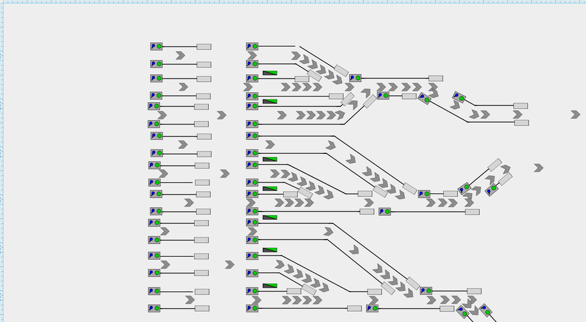The height and width of the screenshot is (322, 586).
Task: Click the bottommost node icon in the middle column
Action: coord(252,309)
